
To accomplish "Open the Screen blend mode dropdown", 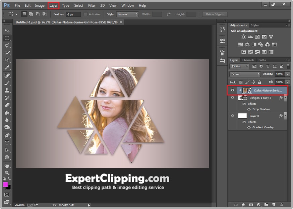I will coord(245,74).
